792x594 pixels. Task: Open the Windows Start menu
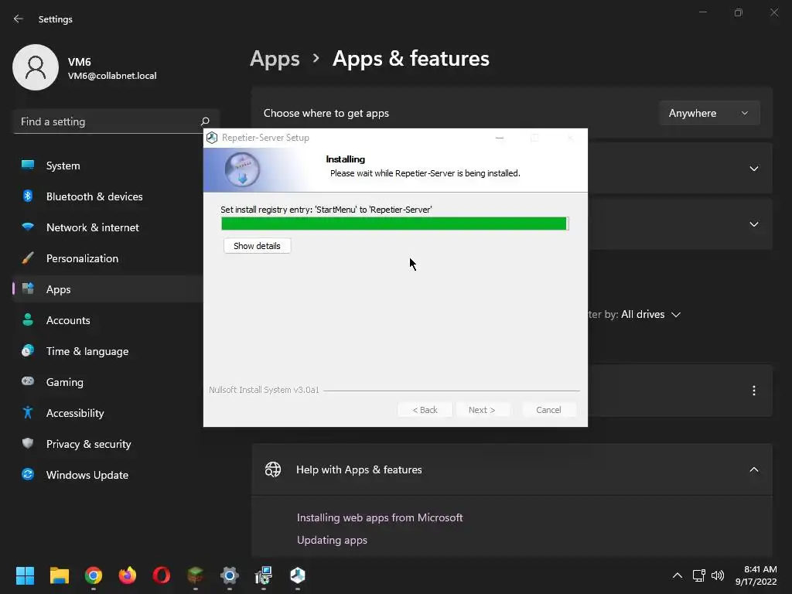click(x=25, y=575)
